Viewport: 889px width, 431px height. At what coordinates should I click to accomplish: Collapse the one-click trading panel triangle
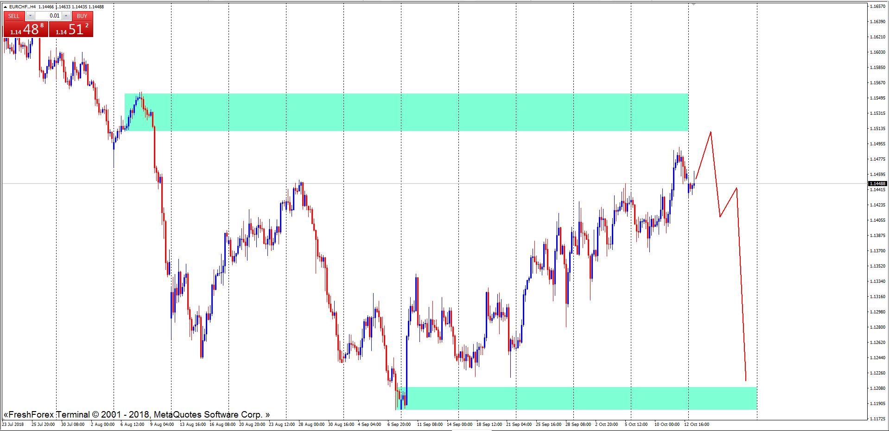(x=5, y=7)
